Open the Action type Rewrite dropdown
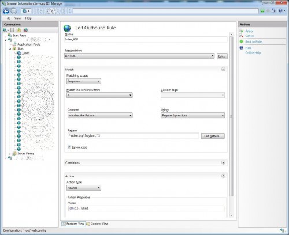289x235 pixels. point(84,188)
